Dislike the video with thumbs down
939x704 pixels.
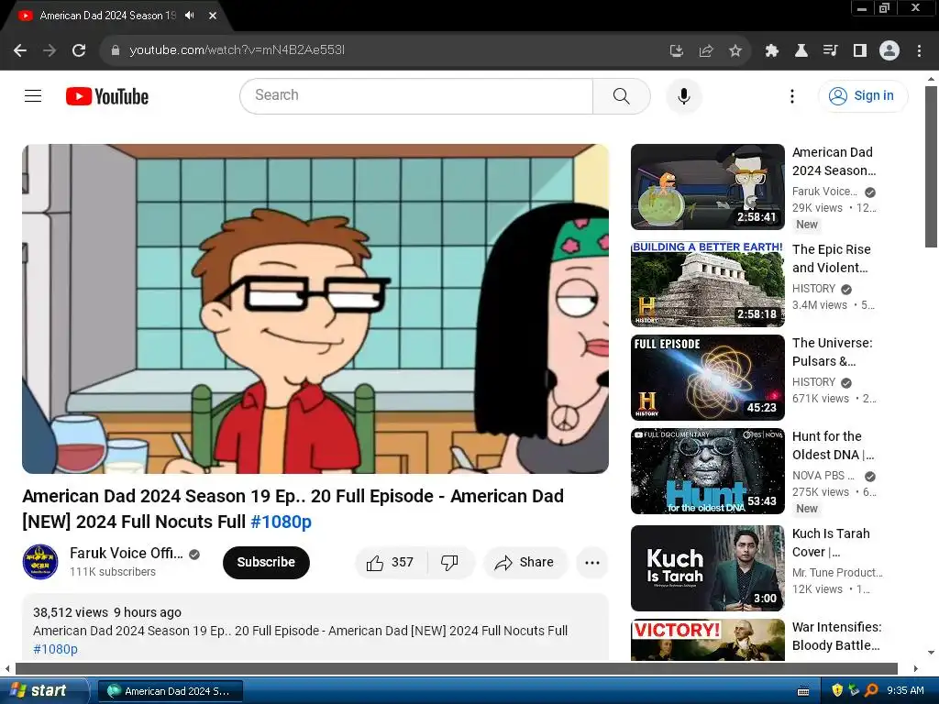[450, 562]
